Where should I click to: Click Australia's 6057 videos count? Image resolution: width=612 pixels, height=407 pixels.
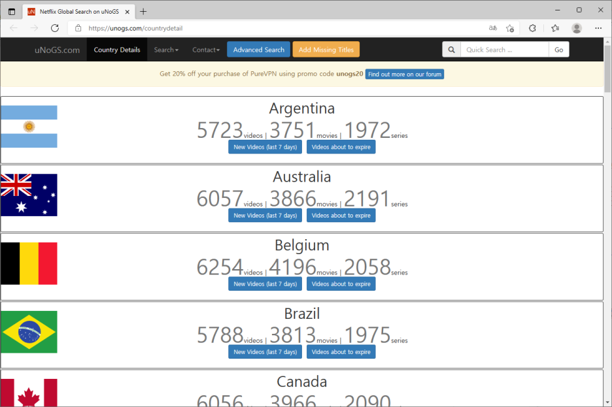click(220, 199)
